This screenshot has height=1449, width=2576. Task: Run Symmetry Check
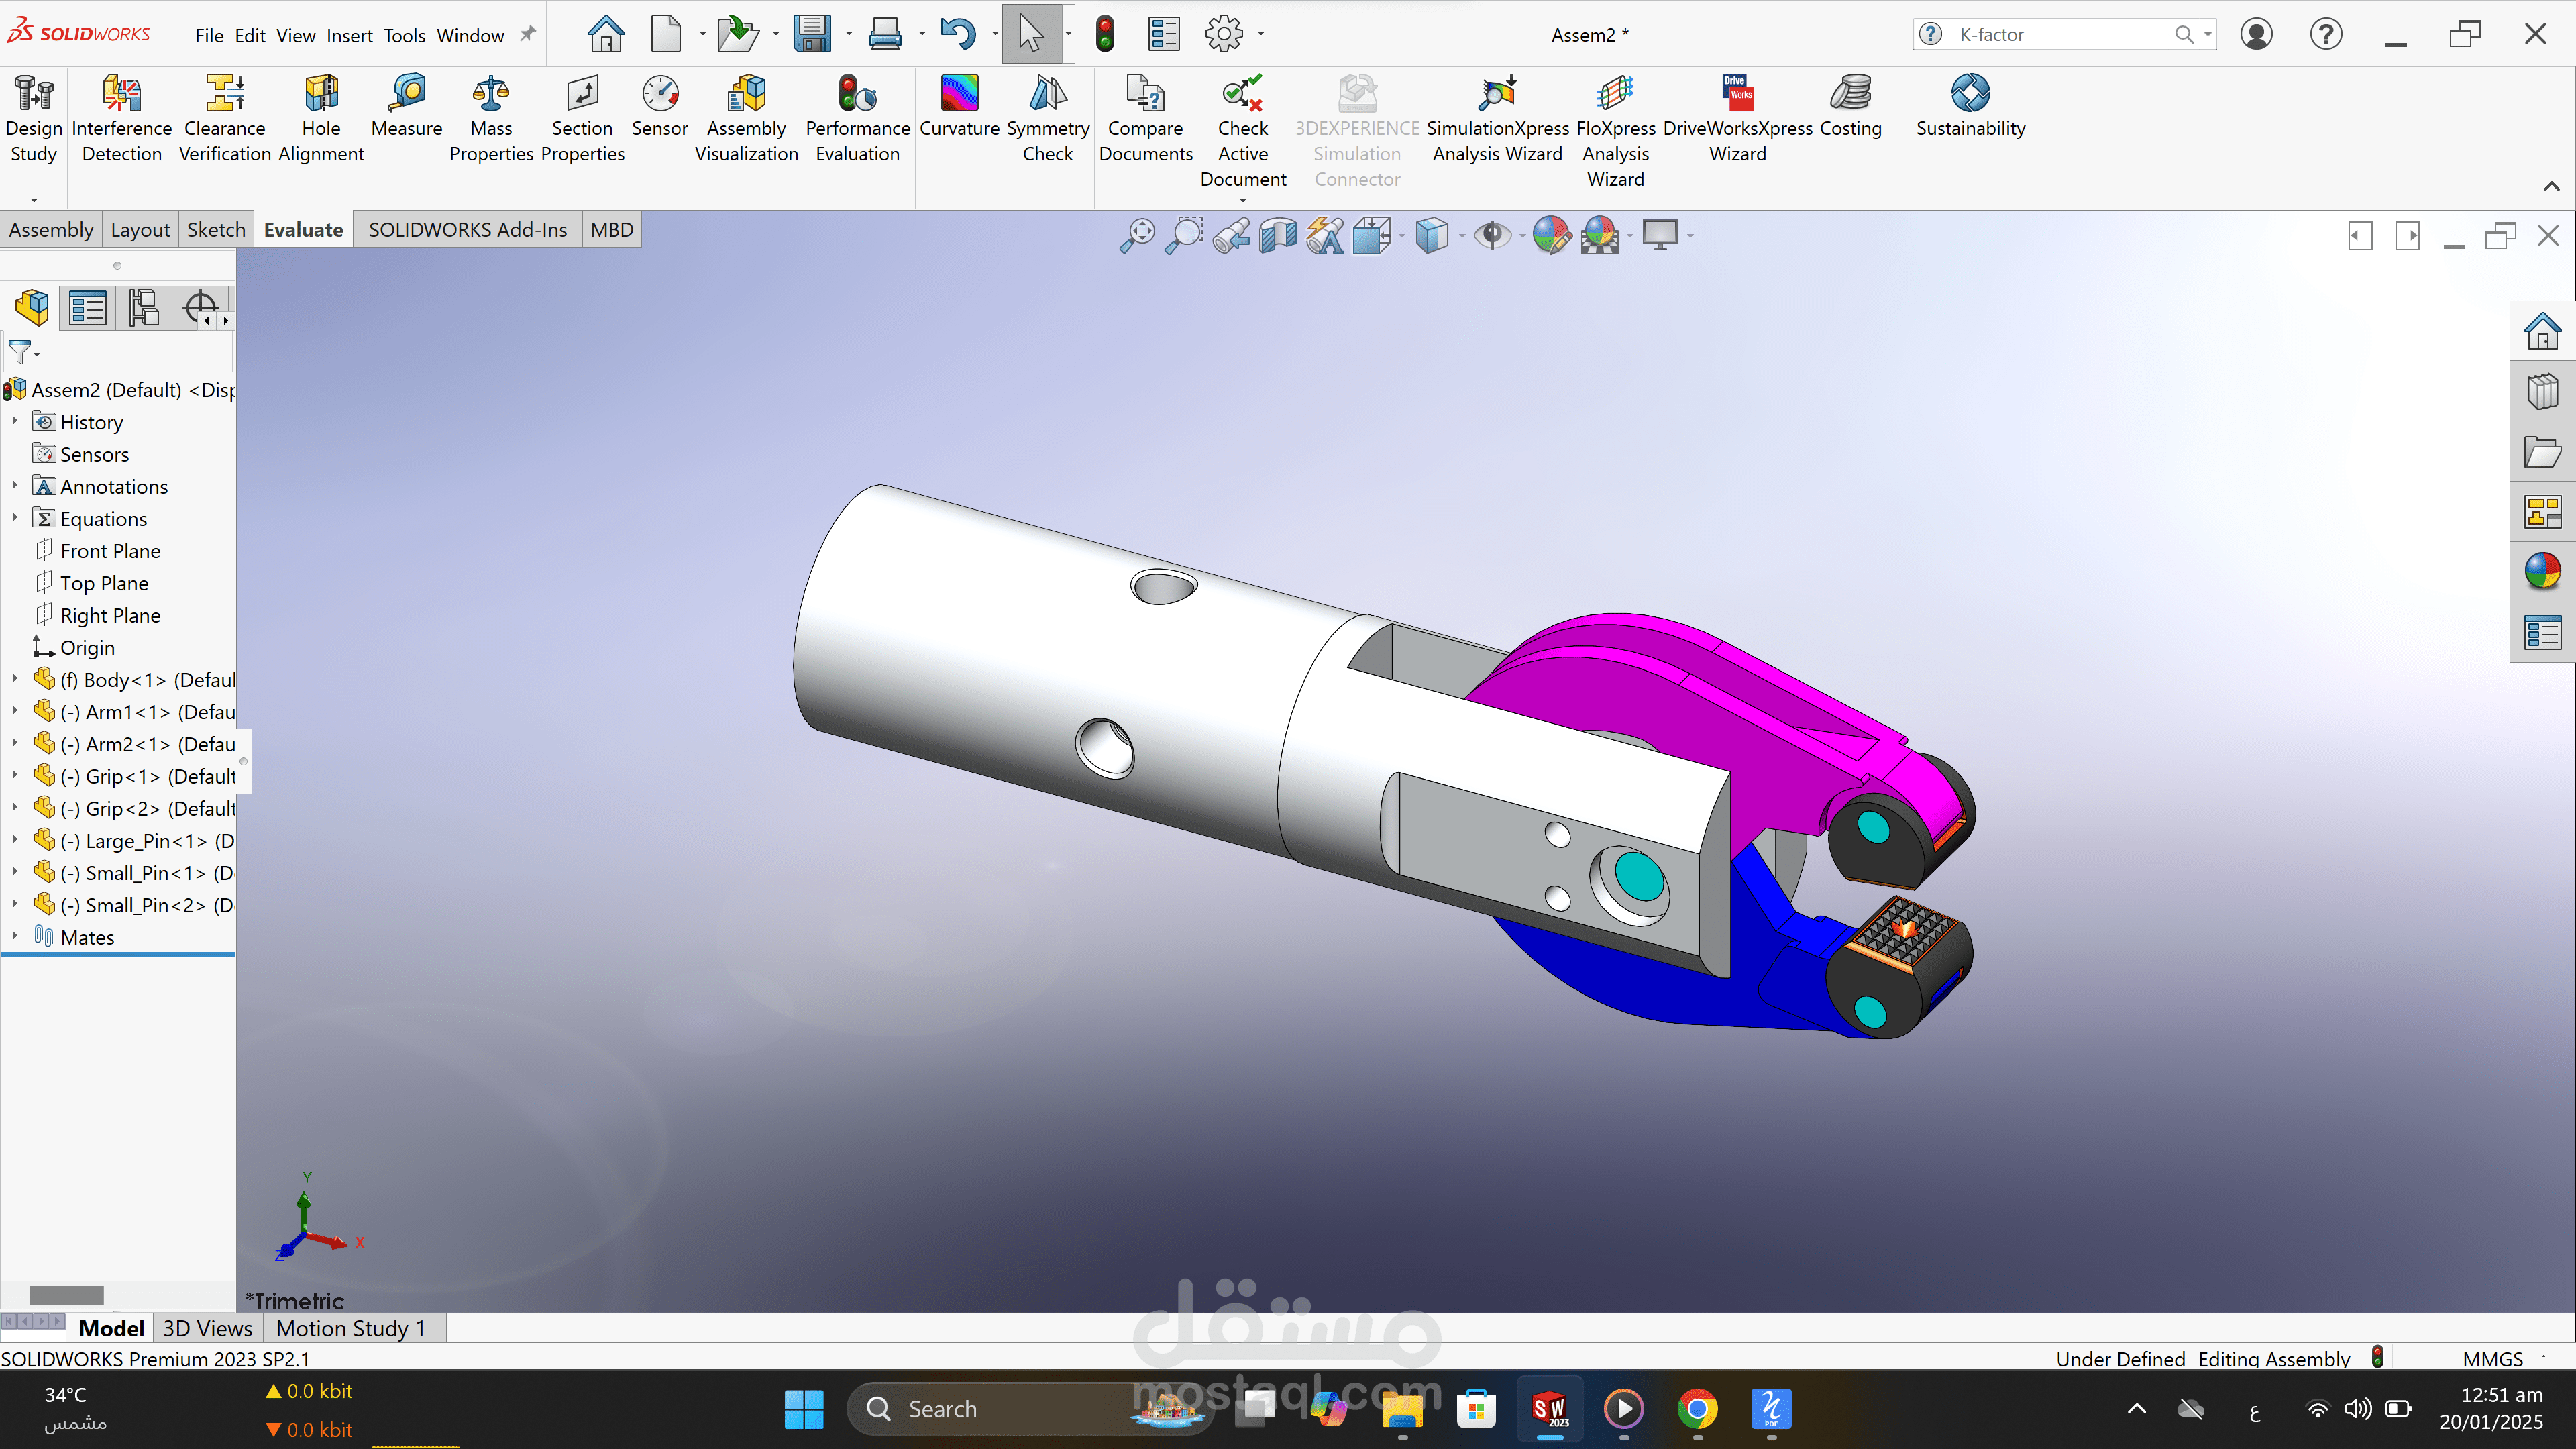click(1047, 118)
